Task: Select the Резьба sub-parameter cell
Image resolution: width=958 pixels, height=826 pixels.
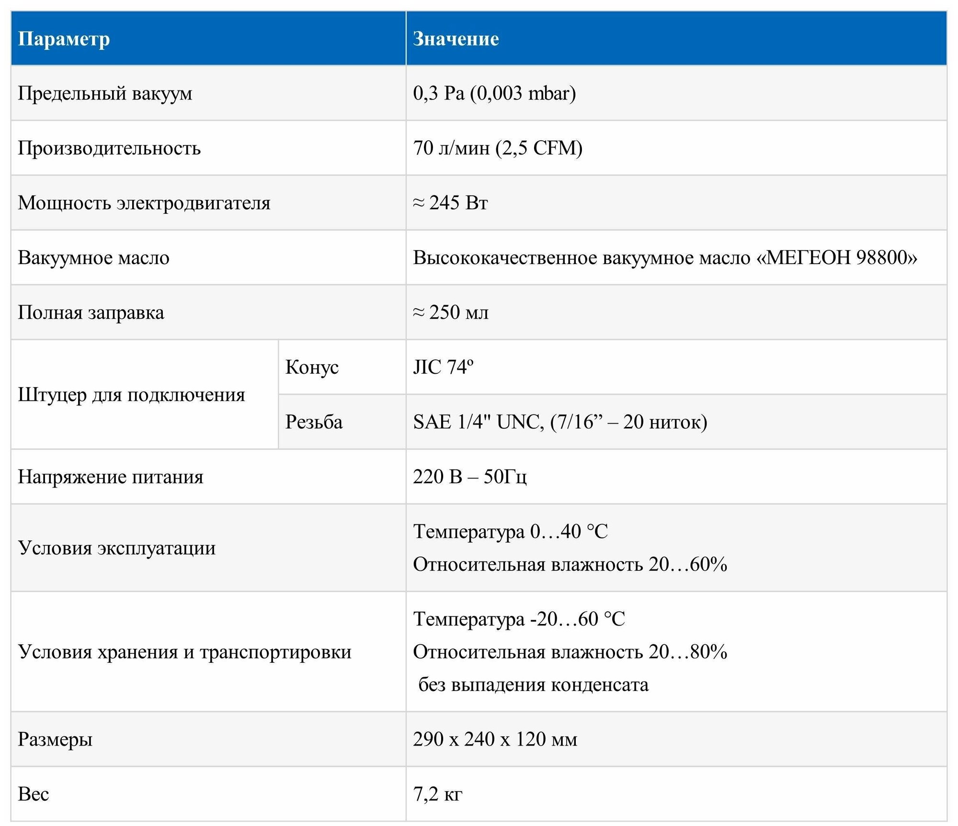Action: [x=314, y=422]
